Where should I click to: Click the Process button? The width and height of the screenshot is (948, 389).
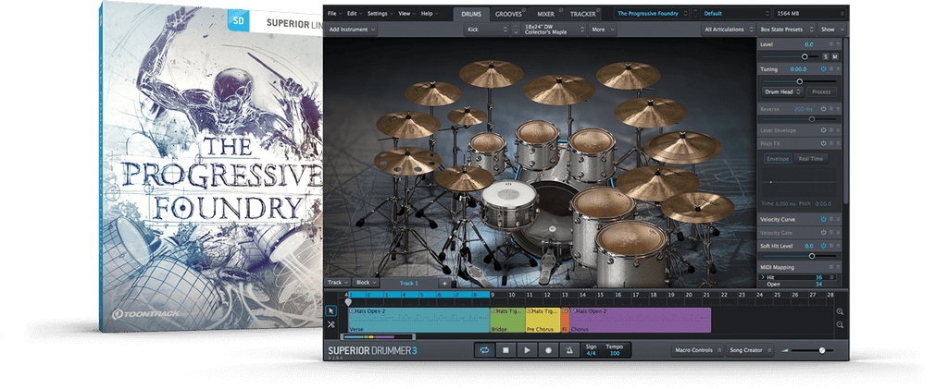[x=821, y=91]
